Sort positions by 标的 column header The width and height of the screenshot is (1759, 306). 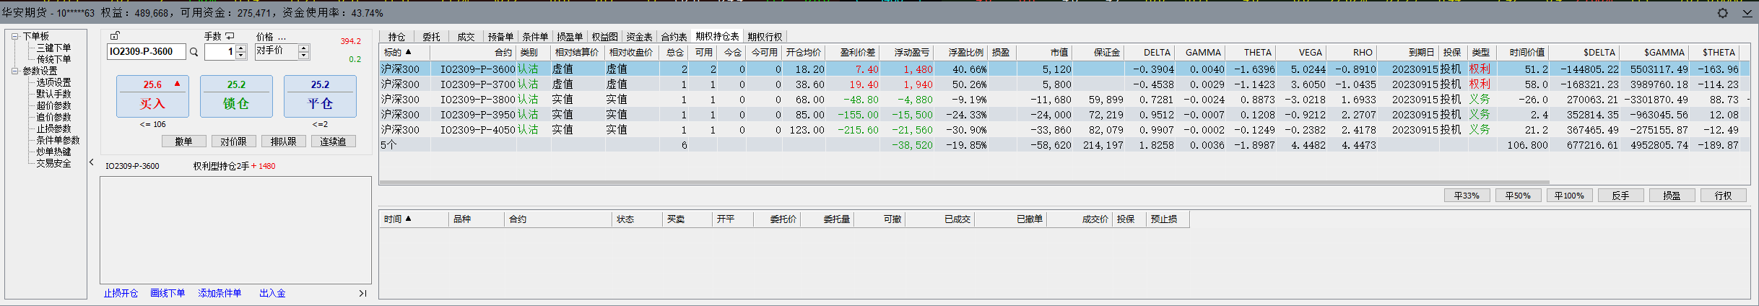click(x=404, y=52)
